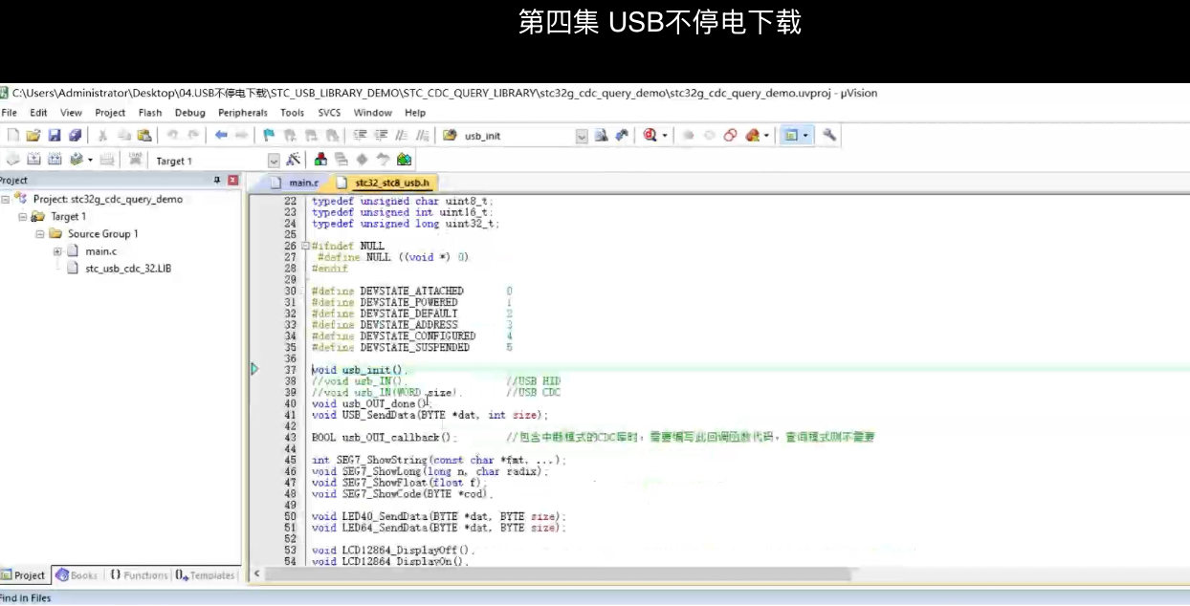
Task: Click the New file icon
Action: [13, 136]
